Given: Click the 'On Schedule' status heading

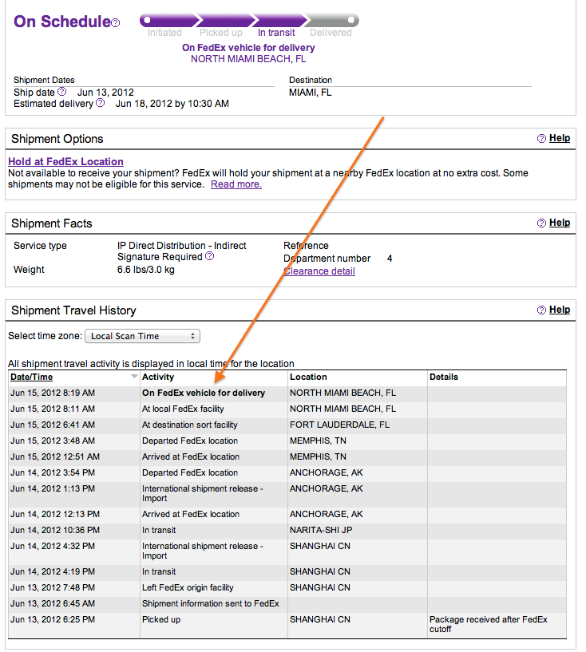Looking at the screenshot, I should point(62,22).
